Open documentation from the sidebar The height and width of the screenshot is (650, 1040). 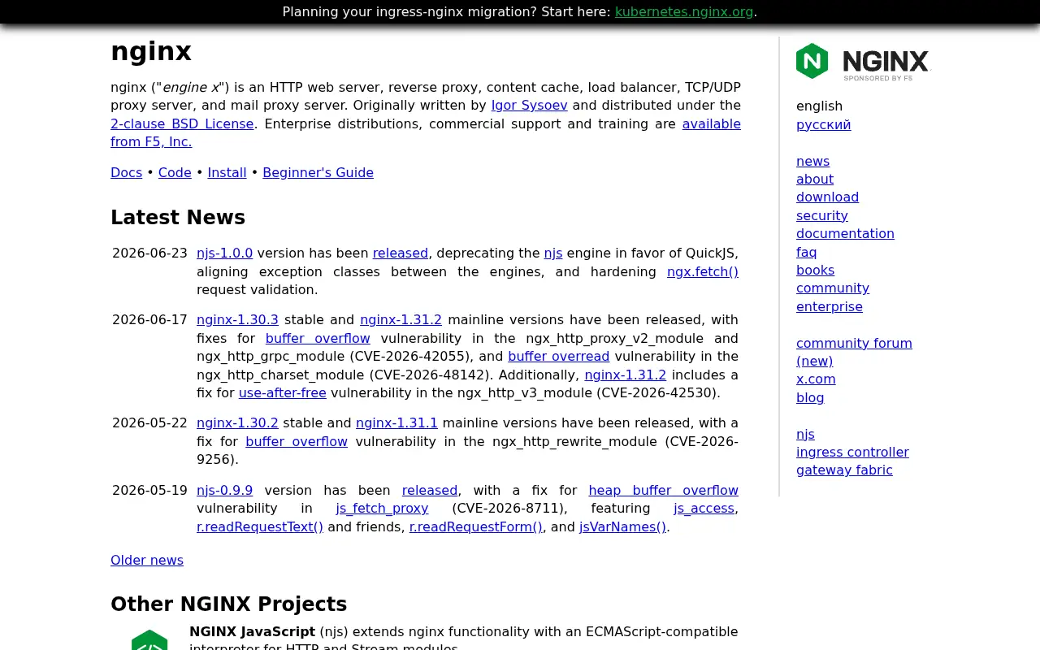tap(845, 234)
